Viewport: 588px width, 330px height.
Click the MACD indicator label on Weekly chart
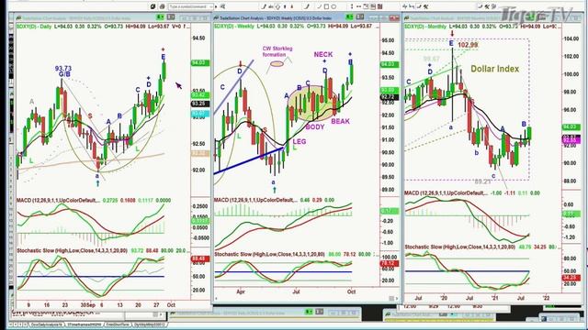point(255,200)
